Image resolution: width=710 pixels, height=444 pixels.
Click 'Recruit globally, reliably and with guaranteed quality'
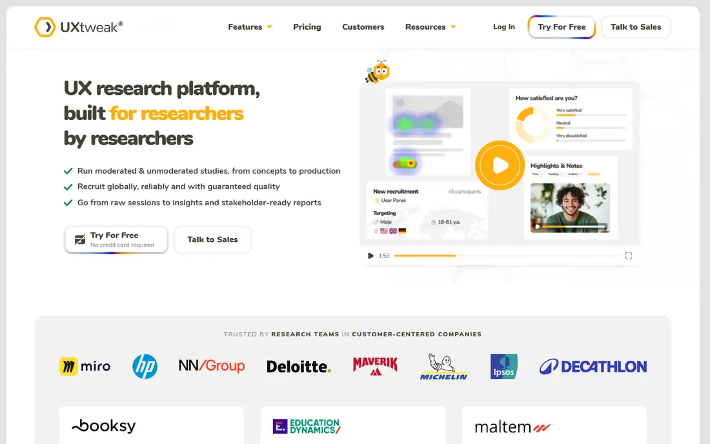coord(178,187)
